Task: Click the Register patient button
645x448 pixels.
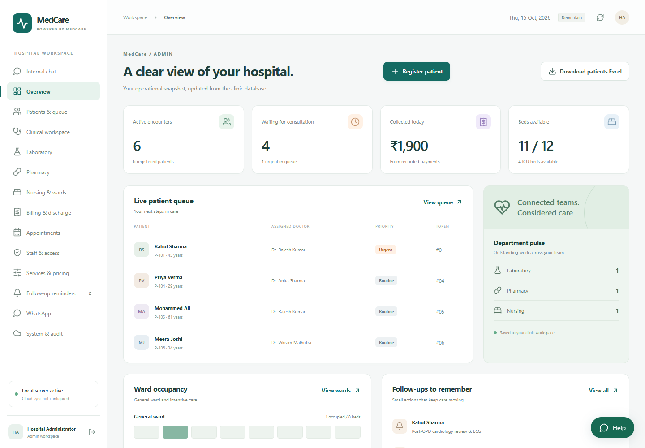Action: (x=417, y=71)
